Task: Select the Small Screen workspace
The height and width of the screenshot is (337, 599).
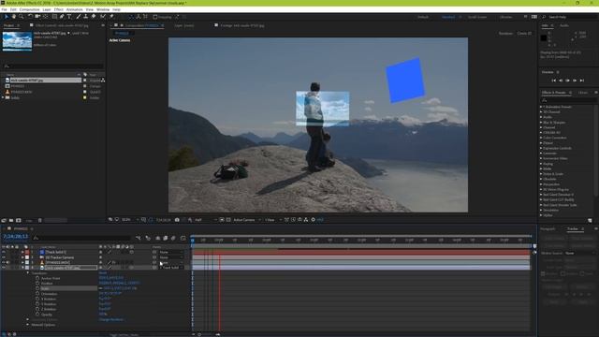Action: 477,17
